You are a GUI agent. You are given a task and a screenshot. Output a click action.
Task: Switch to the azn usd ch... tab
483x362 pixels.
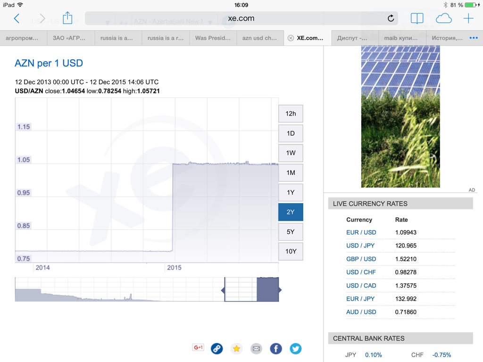(260, 38)
